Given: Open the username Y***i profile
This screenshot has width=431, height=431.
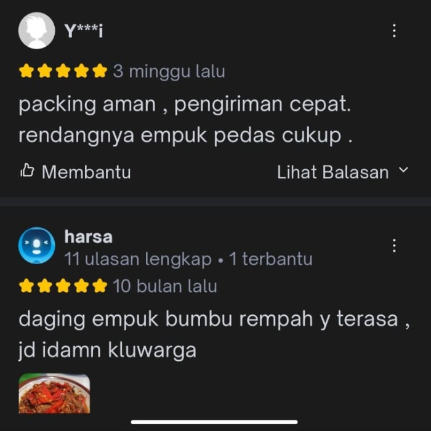Looking at the screenshot, I should click(x=84, y=31).
